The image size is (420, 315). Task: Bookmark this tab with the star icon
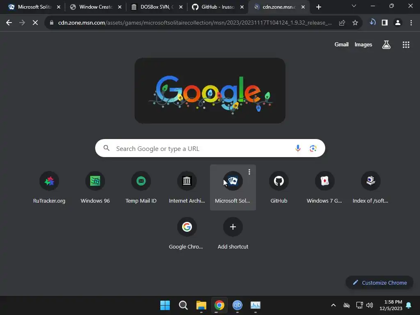[355, 23]
